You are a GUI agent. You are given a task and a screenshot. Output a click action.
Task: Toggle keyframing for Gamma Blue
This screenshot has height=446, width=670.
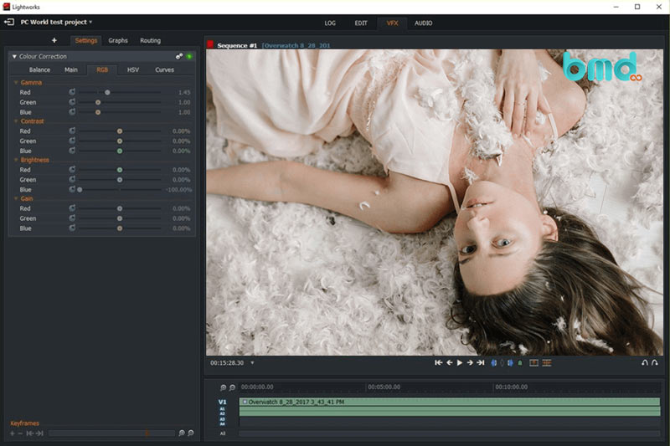pyautogui.click(x=72, y=112)
